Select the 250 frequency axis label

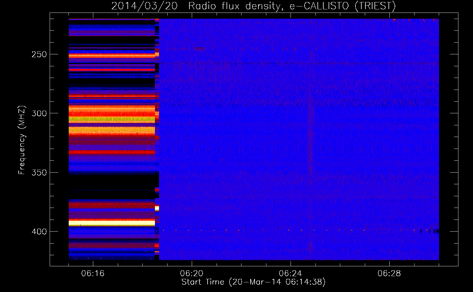39,55
